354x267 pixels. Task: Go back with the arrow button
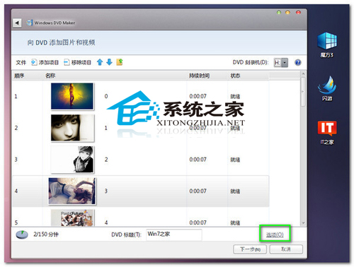click(x=17, y=23)
